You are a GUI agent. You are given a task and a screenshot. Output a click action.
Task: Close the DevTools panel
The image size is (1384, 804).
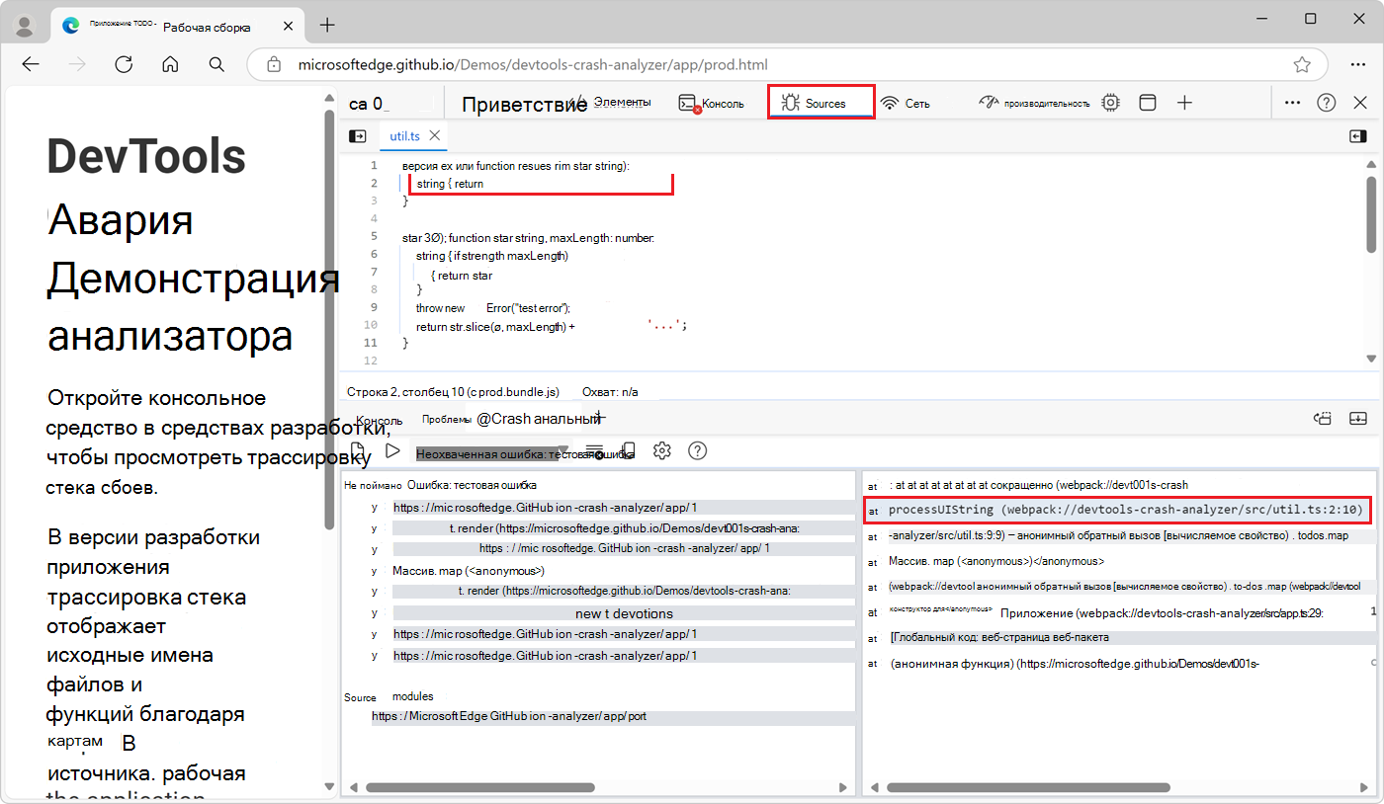point(1360,103)
